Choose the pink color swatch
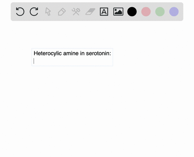This screenshot has width=194, height=157. (x=146, y=12)
